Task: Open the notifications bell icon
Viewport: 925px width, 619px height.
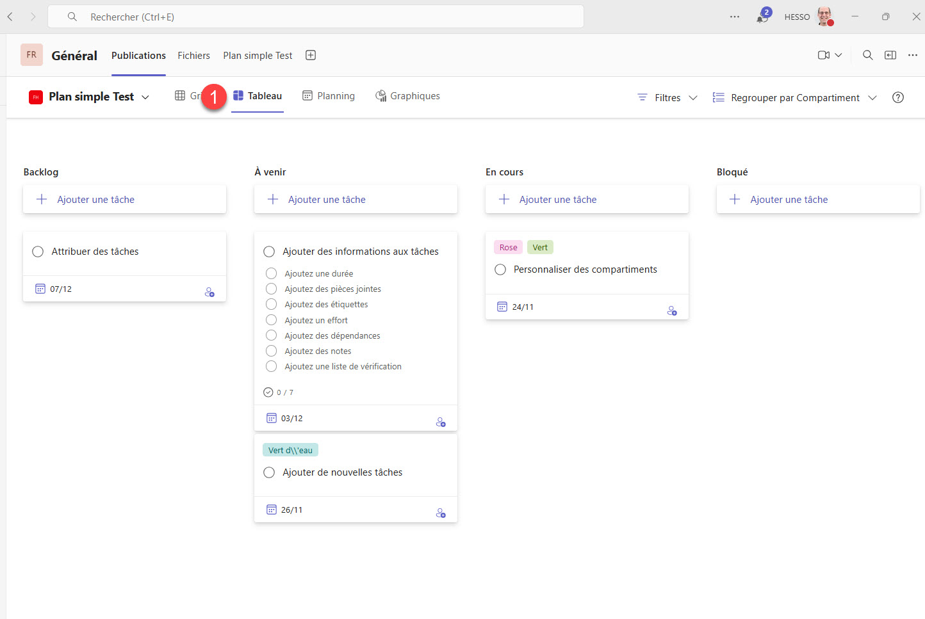Action: click(x=762, y=17)
